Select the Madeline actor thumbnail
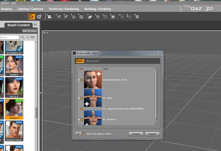221x151 pixels. pyautogui.click(x=14, y=66)
